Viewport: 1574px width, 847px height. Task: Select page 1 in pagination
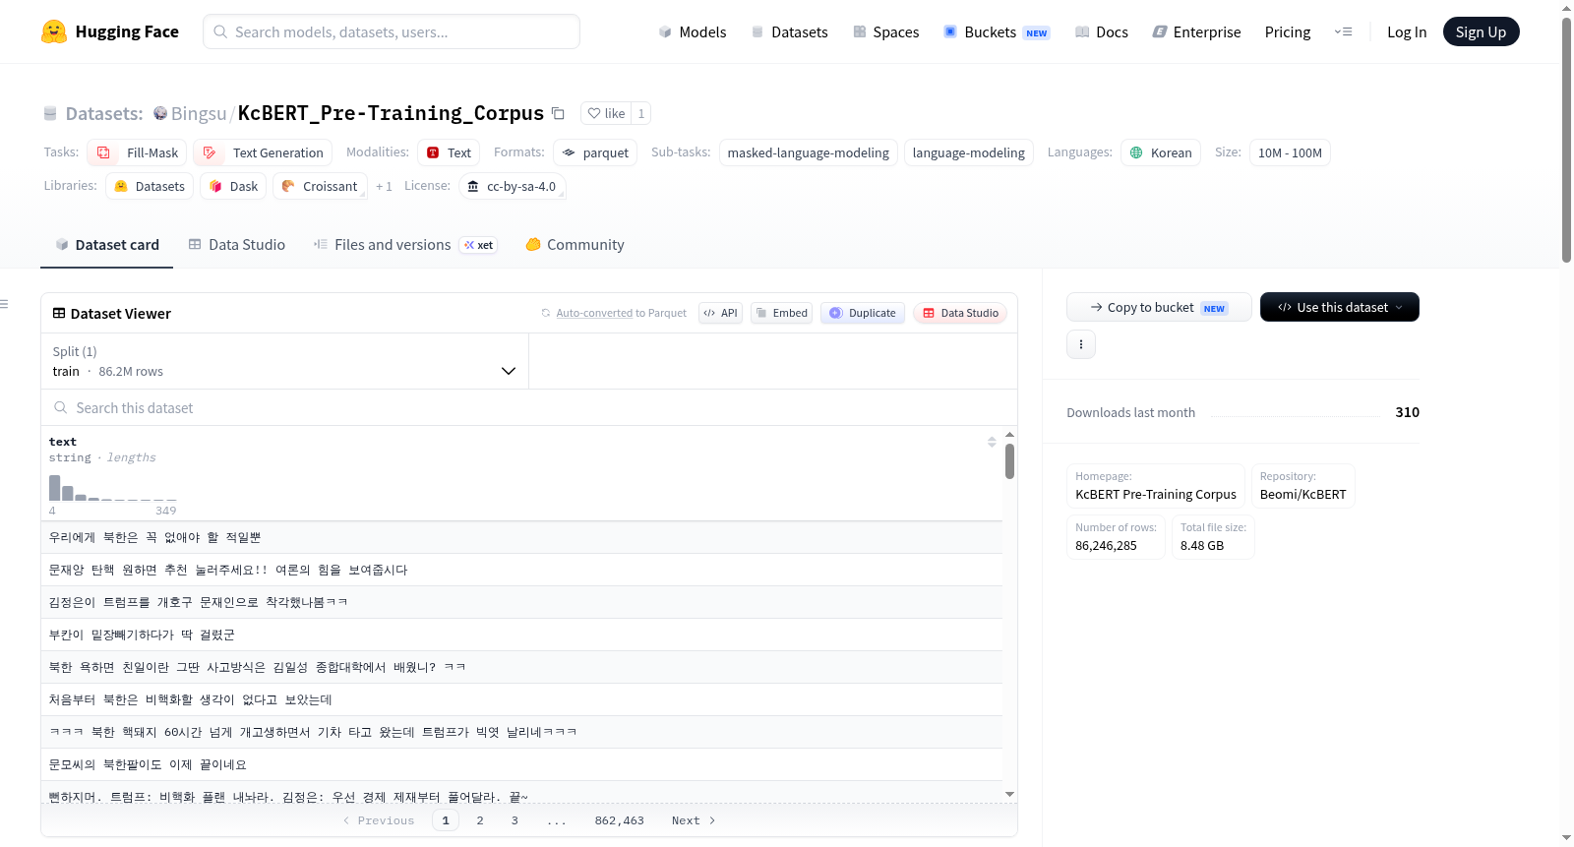[446, 820]
